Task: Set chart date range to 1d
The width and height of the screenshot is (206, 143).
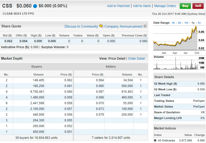Action: [x=173, y=23]
